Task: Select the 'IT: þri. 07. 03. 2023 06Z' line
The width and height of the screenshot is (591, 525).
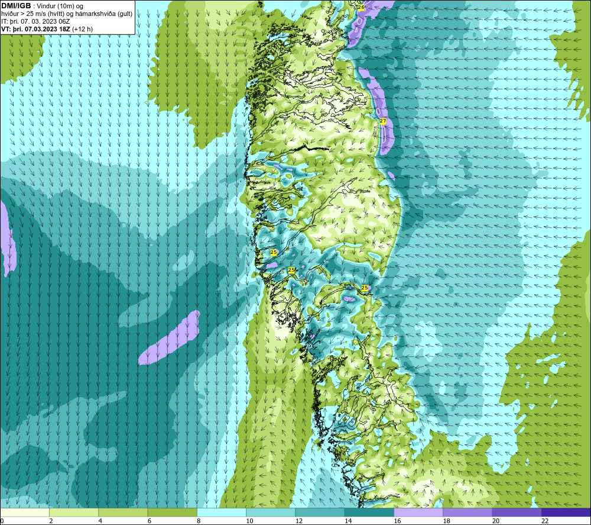Action: 35,21
